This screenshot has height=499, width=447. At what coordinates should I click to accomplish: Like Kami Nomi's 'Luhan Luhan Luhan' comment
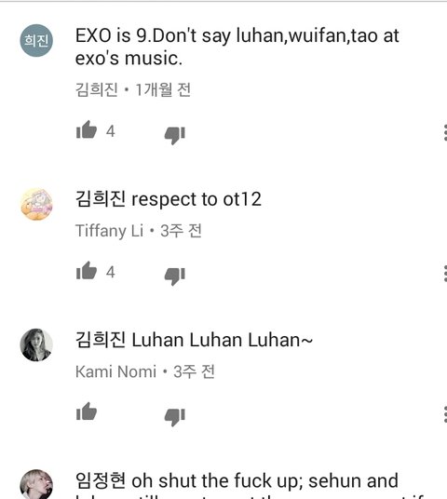(x=87, y=411)
